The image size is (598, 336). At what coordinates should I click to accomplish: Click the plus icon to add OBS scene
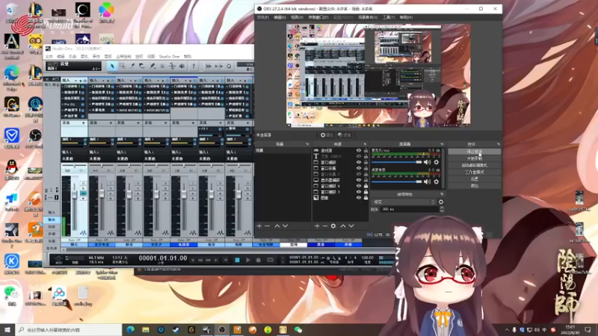pyautogui.click(x=259, y=226)
